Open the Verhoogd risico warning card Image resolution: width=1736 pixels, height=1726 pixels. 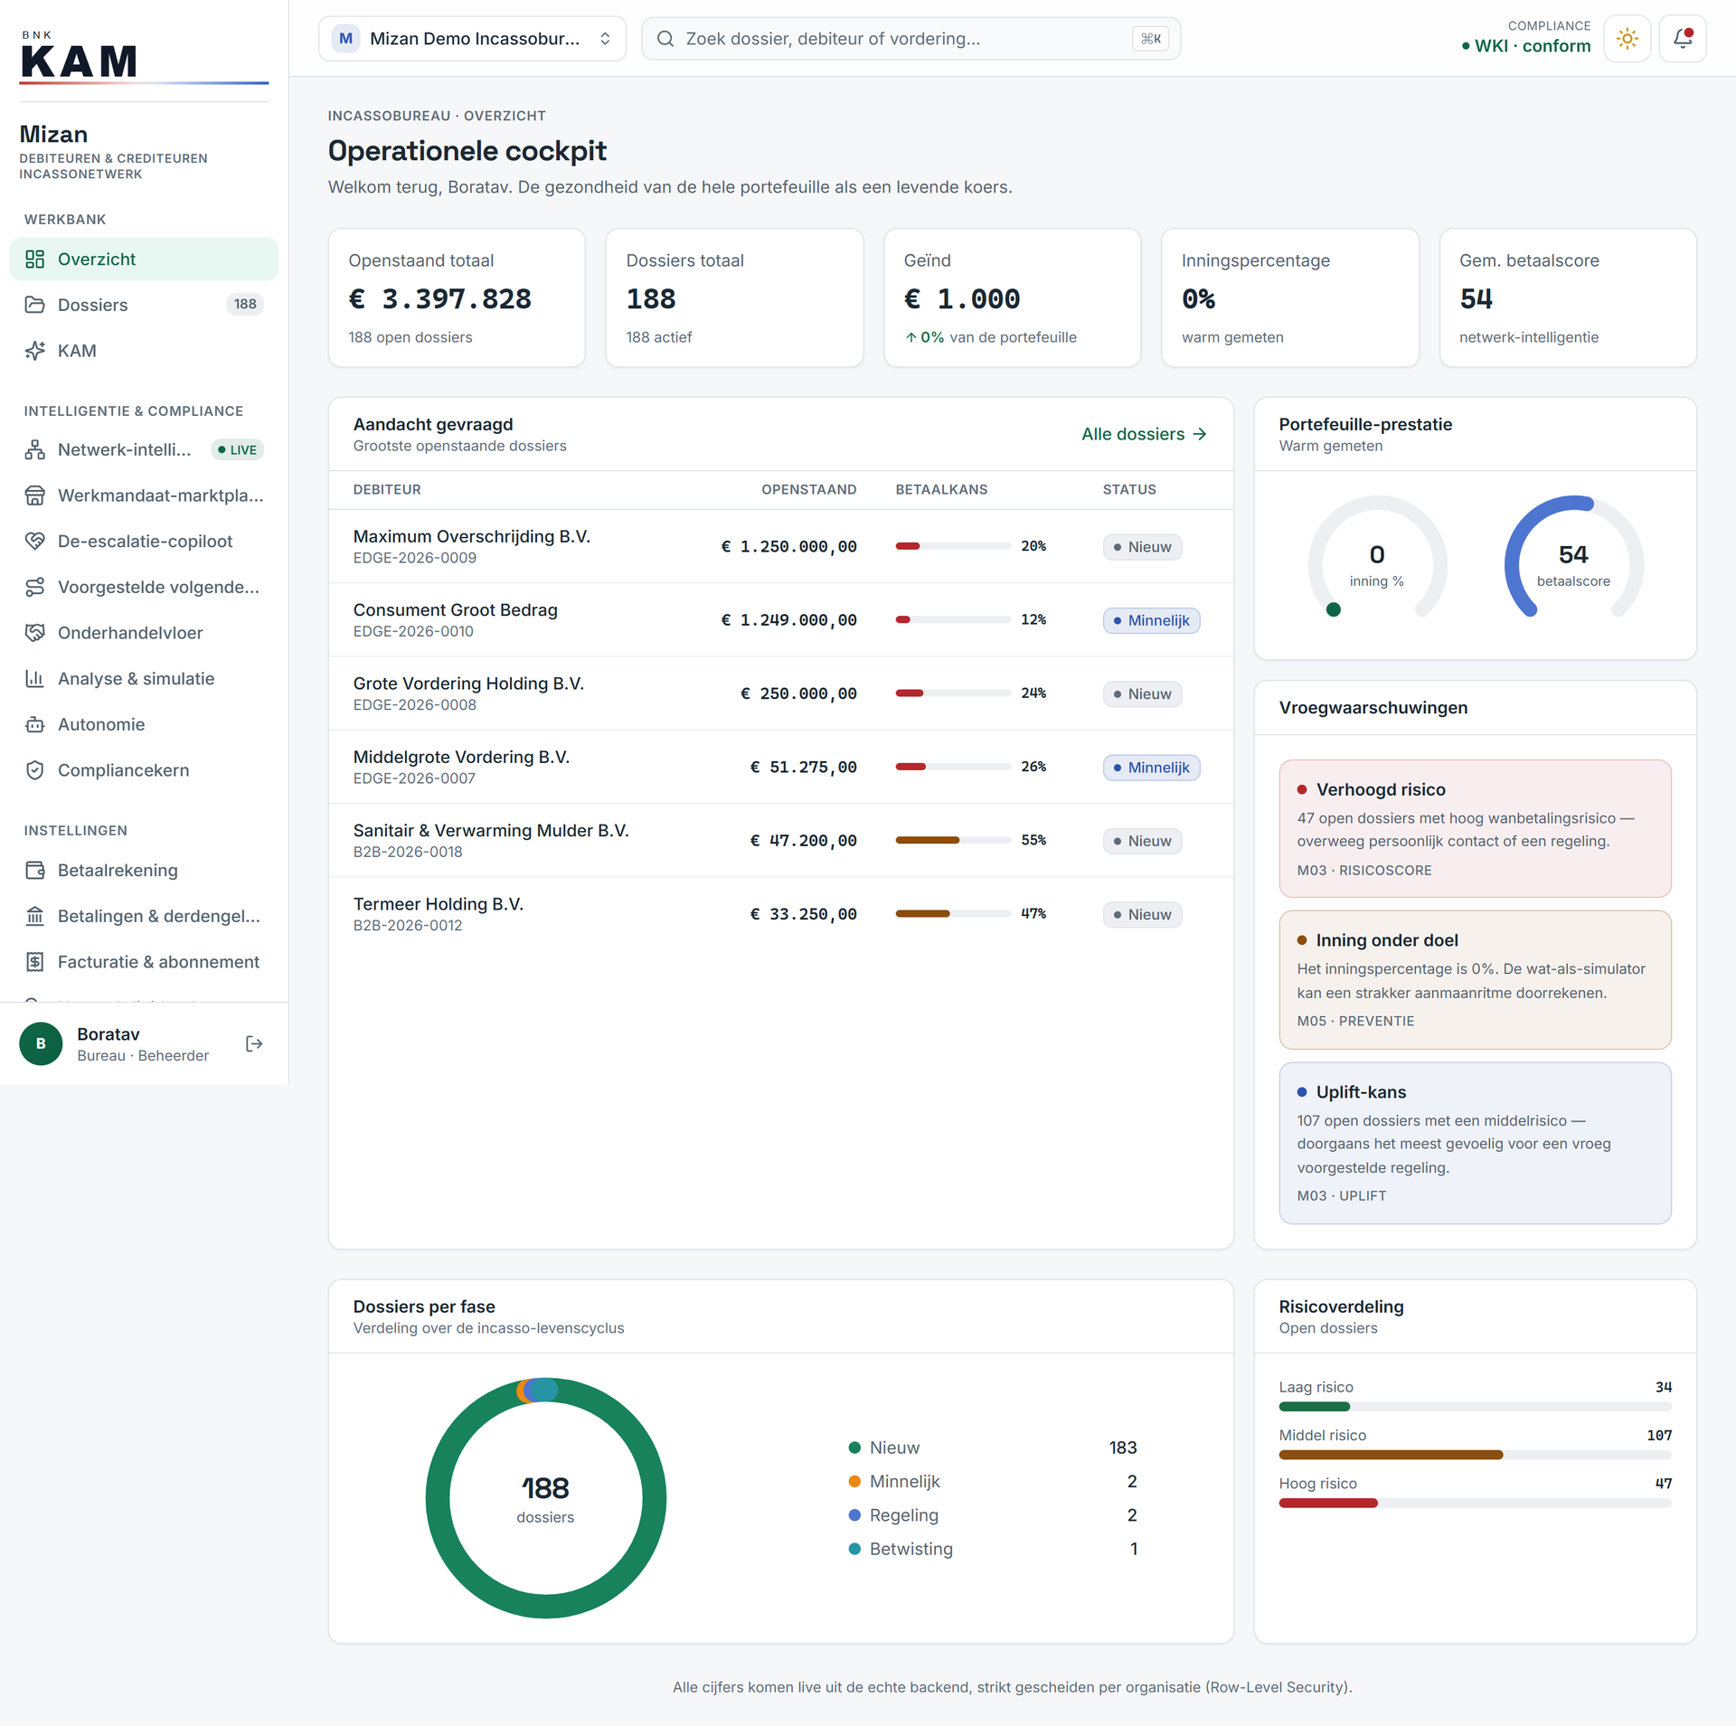(1475, 828)
